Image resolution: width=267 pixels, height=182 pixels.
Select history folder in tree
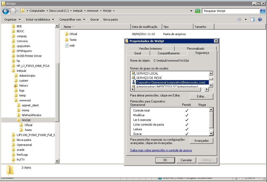(x=23, y=86)
